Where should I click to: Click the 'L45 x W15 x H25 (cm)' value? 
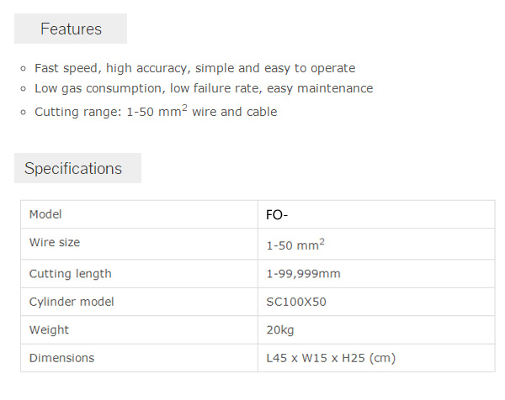pos(331,358)
